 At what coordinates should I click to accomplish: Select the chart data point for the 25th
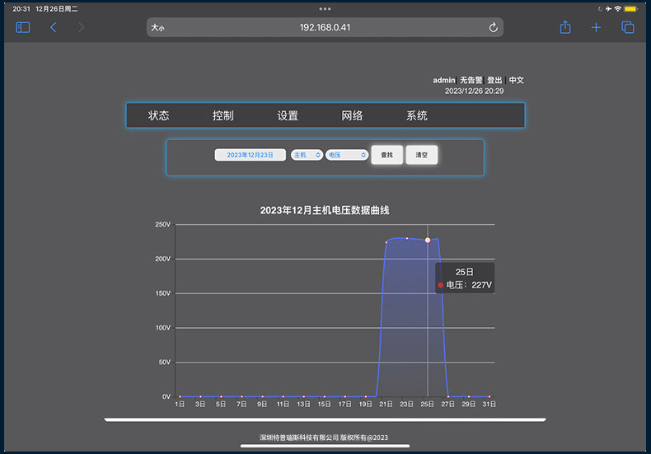428,240
